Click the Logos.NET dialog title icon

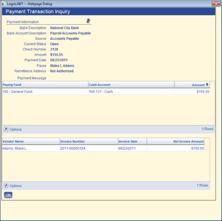tap(3, 4)
